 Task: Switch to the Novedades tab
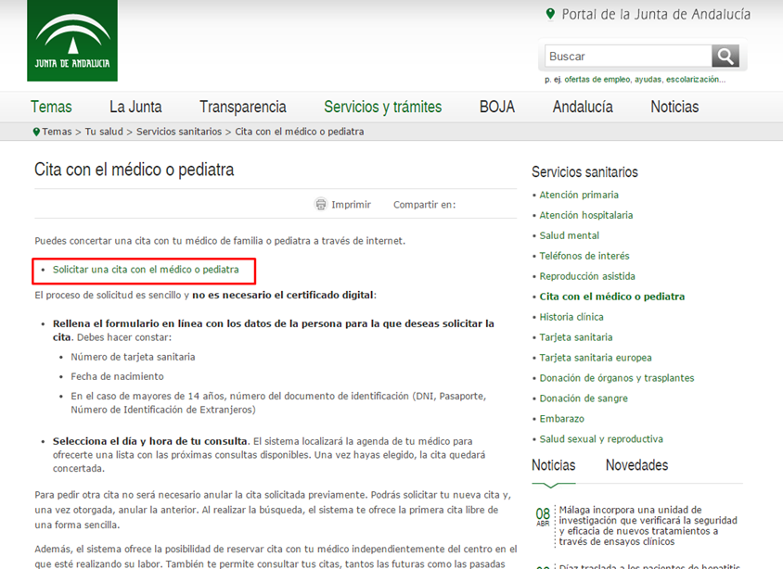coord(636,465)
